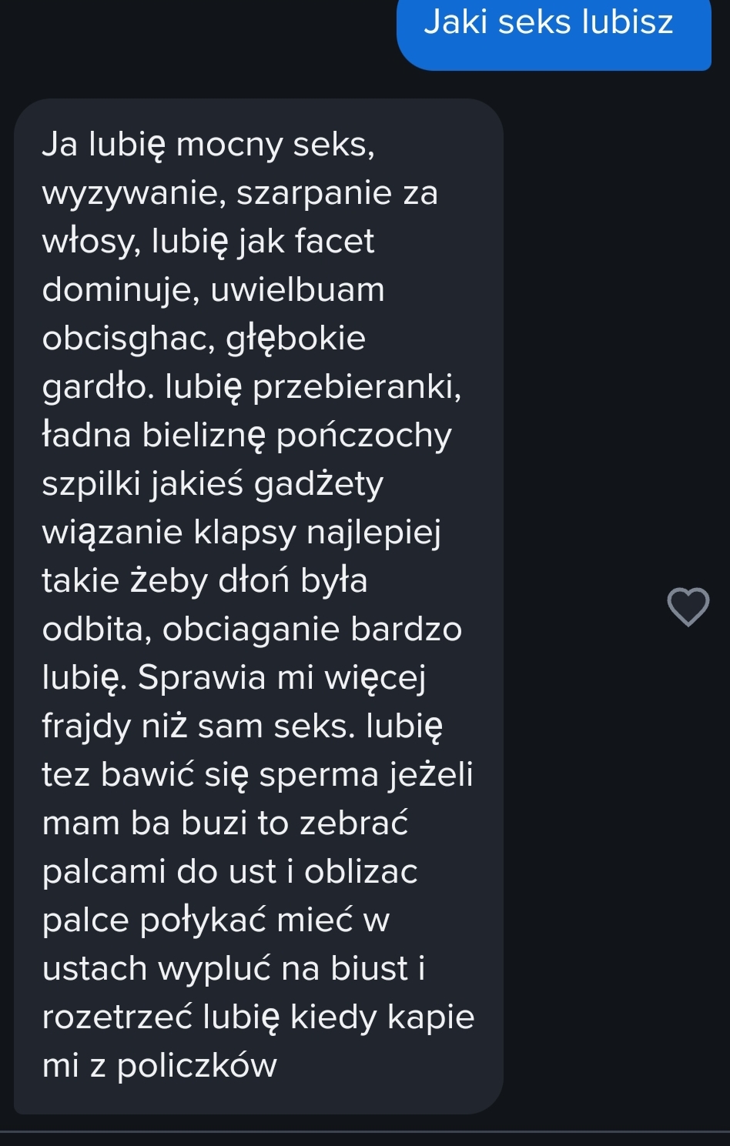Click the word "kiedy" near message end
The height and width of the screenshot is (1146, 730).
pos(333,1017)
